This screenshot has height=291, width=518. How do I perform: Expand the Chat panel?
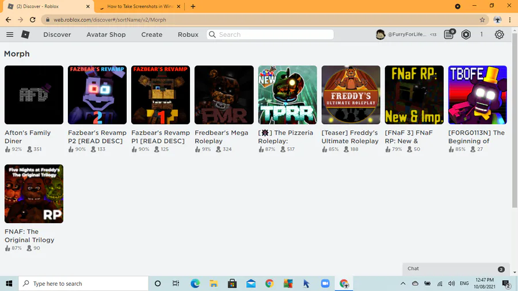coord(456,269)
